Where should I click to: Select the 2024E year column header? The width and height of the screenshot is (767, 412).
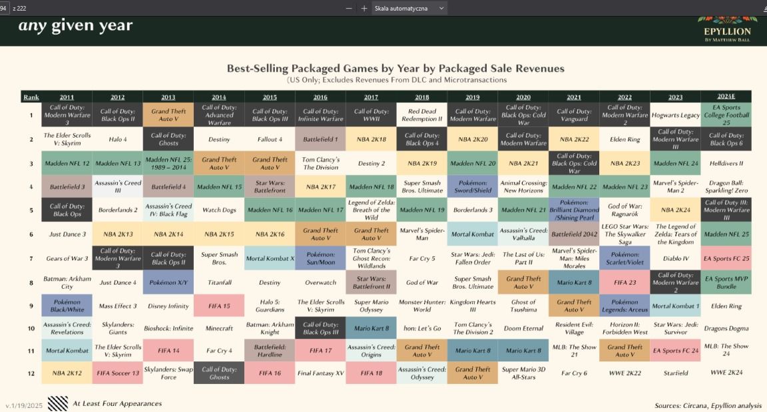726,97
